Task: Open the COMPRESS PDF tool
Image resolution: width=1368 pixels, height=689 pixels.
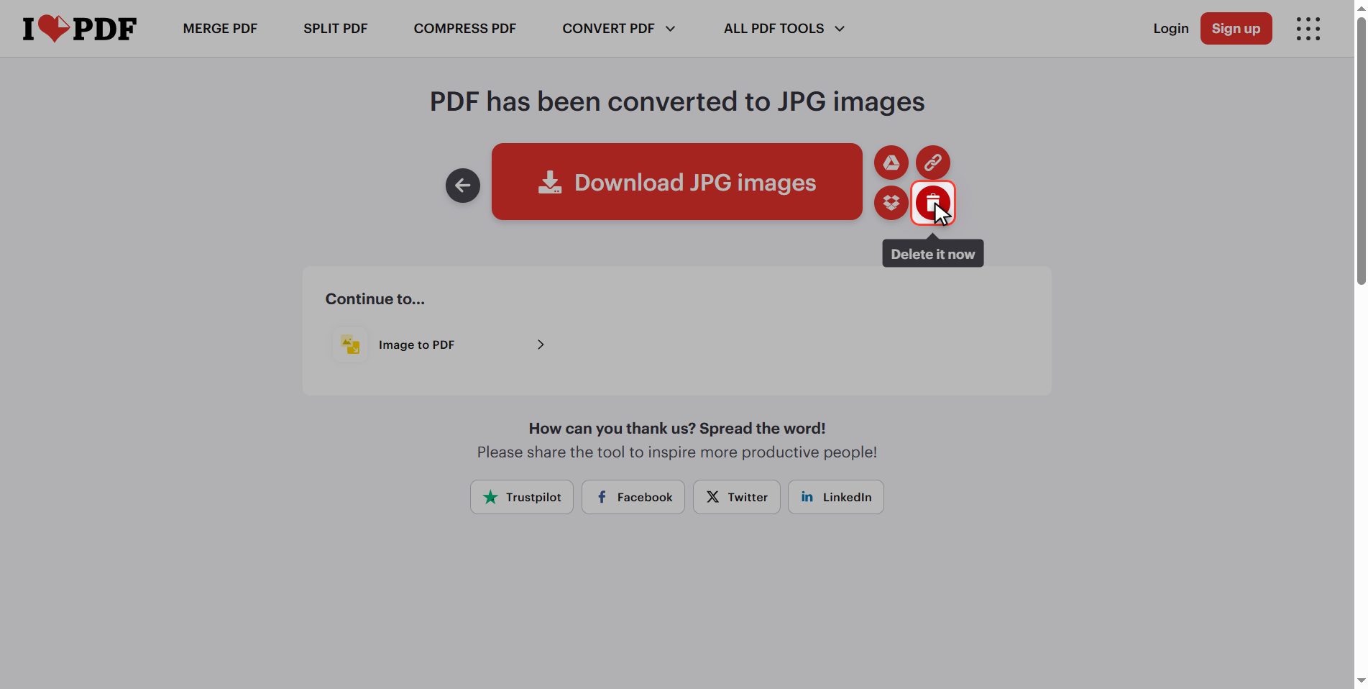Action: [464, 29]
